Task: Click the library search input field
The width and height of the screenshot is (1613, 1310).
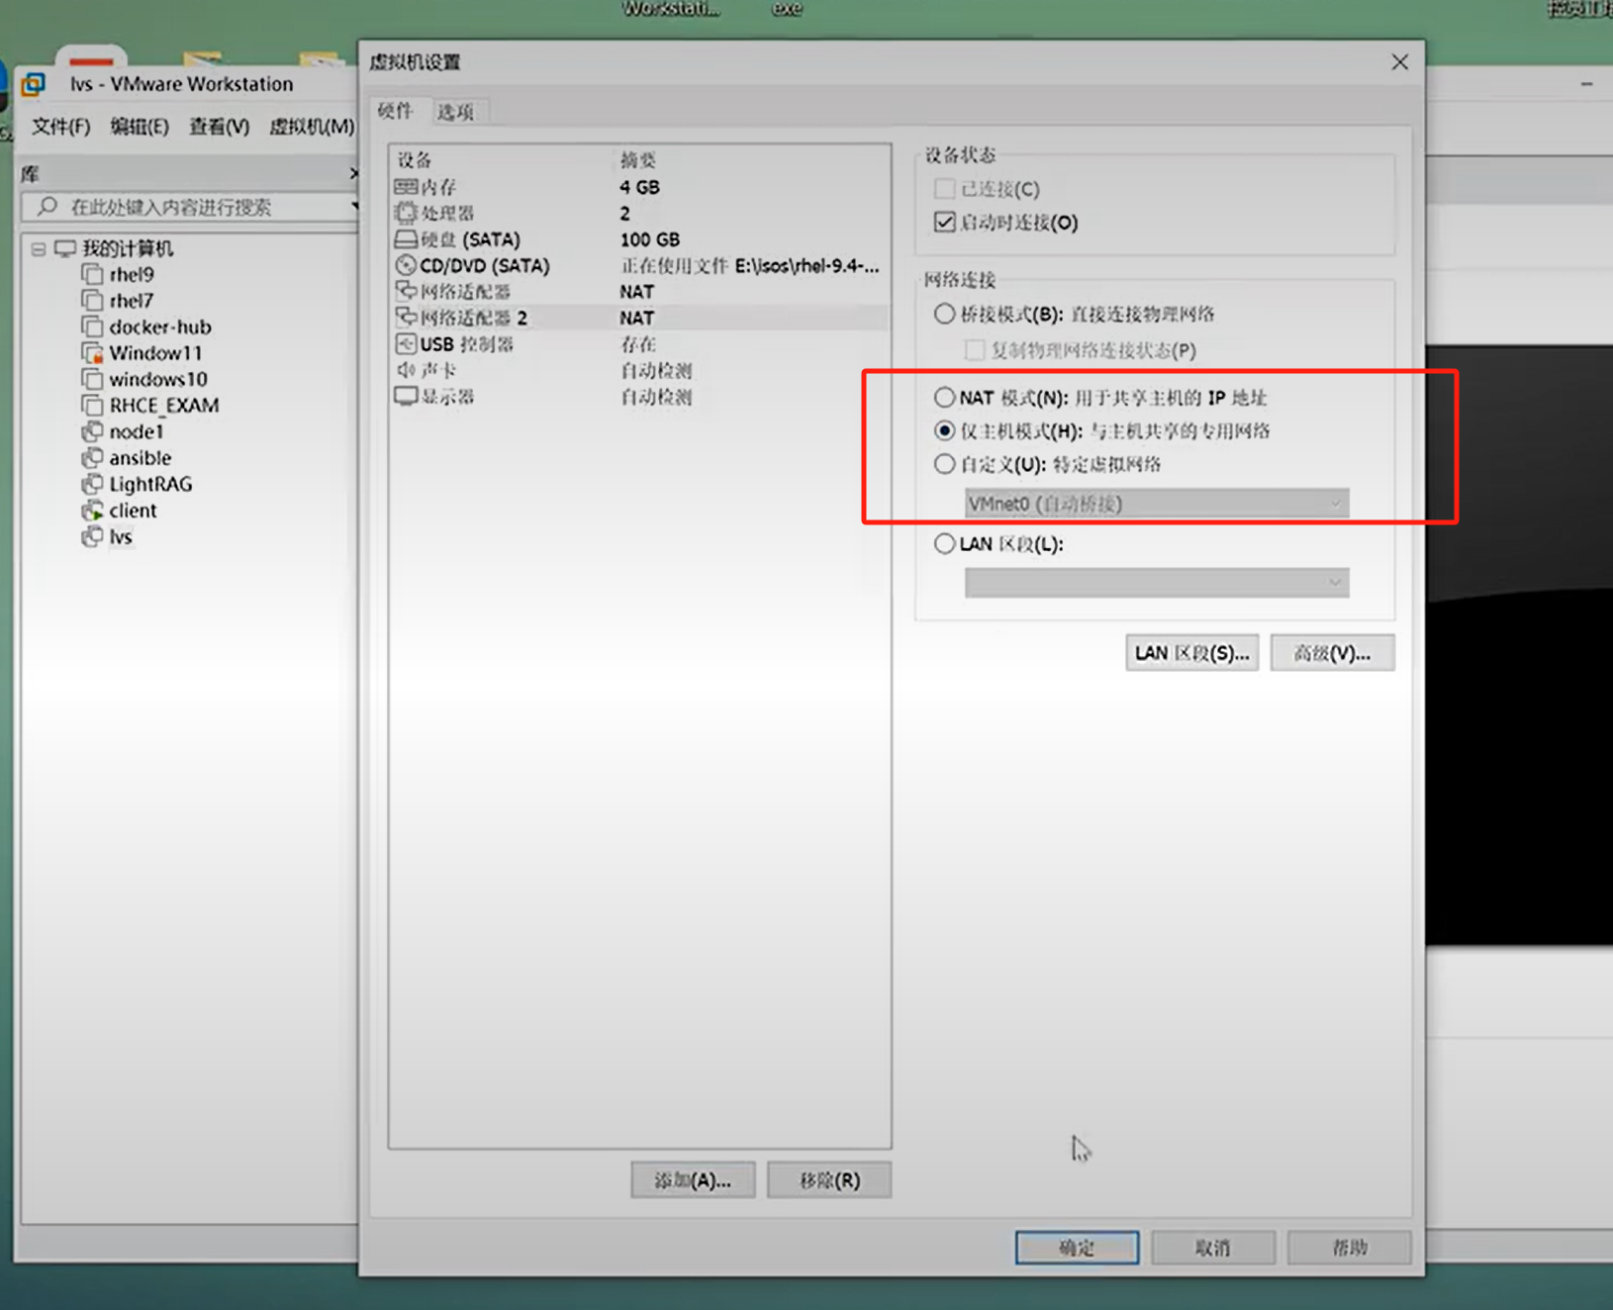Action: tap(190, 207)
